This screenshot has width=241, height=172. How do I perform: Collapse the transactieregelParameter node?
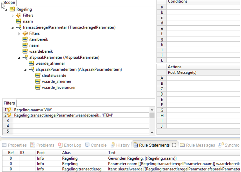[x=13, y=28]
